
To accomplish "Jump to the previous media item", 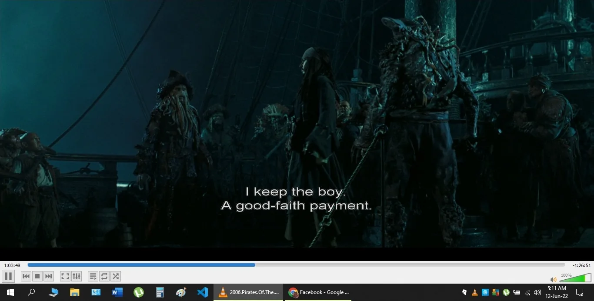I will [26, 276].
